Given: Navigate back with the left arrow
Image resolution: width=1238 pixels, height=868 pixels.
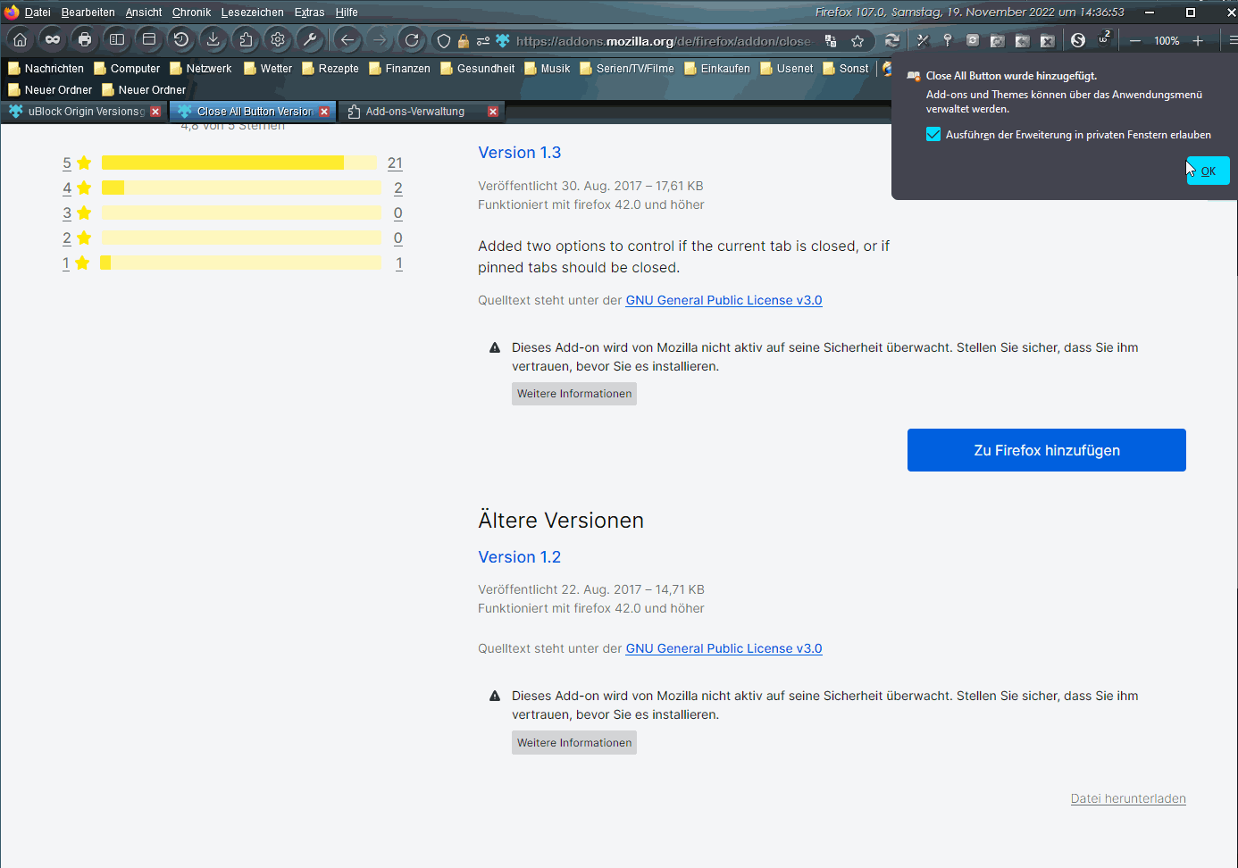Looking at the screenshot, I should tap(347, 40).
